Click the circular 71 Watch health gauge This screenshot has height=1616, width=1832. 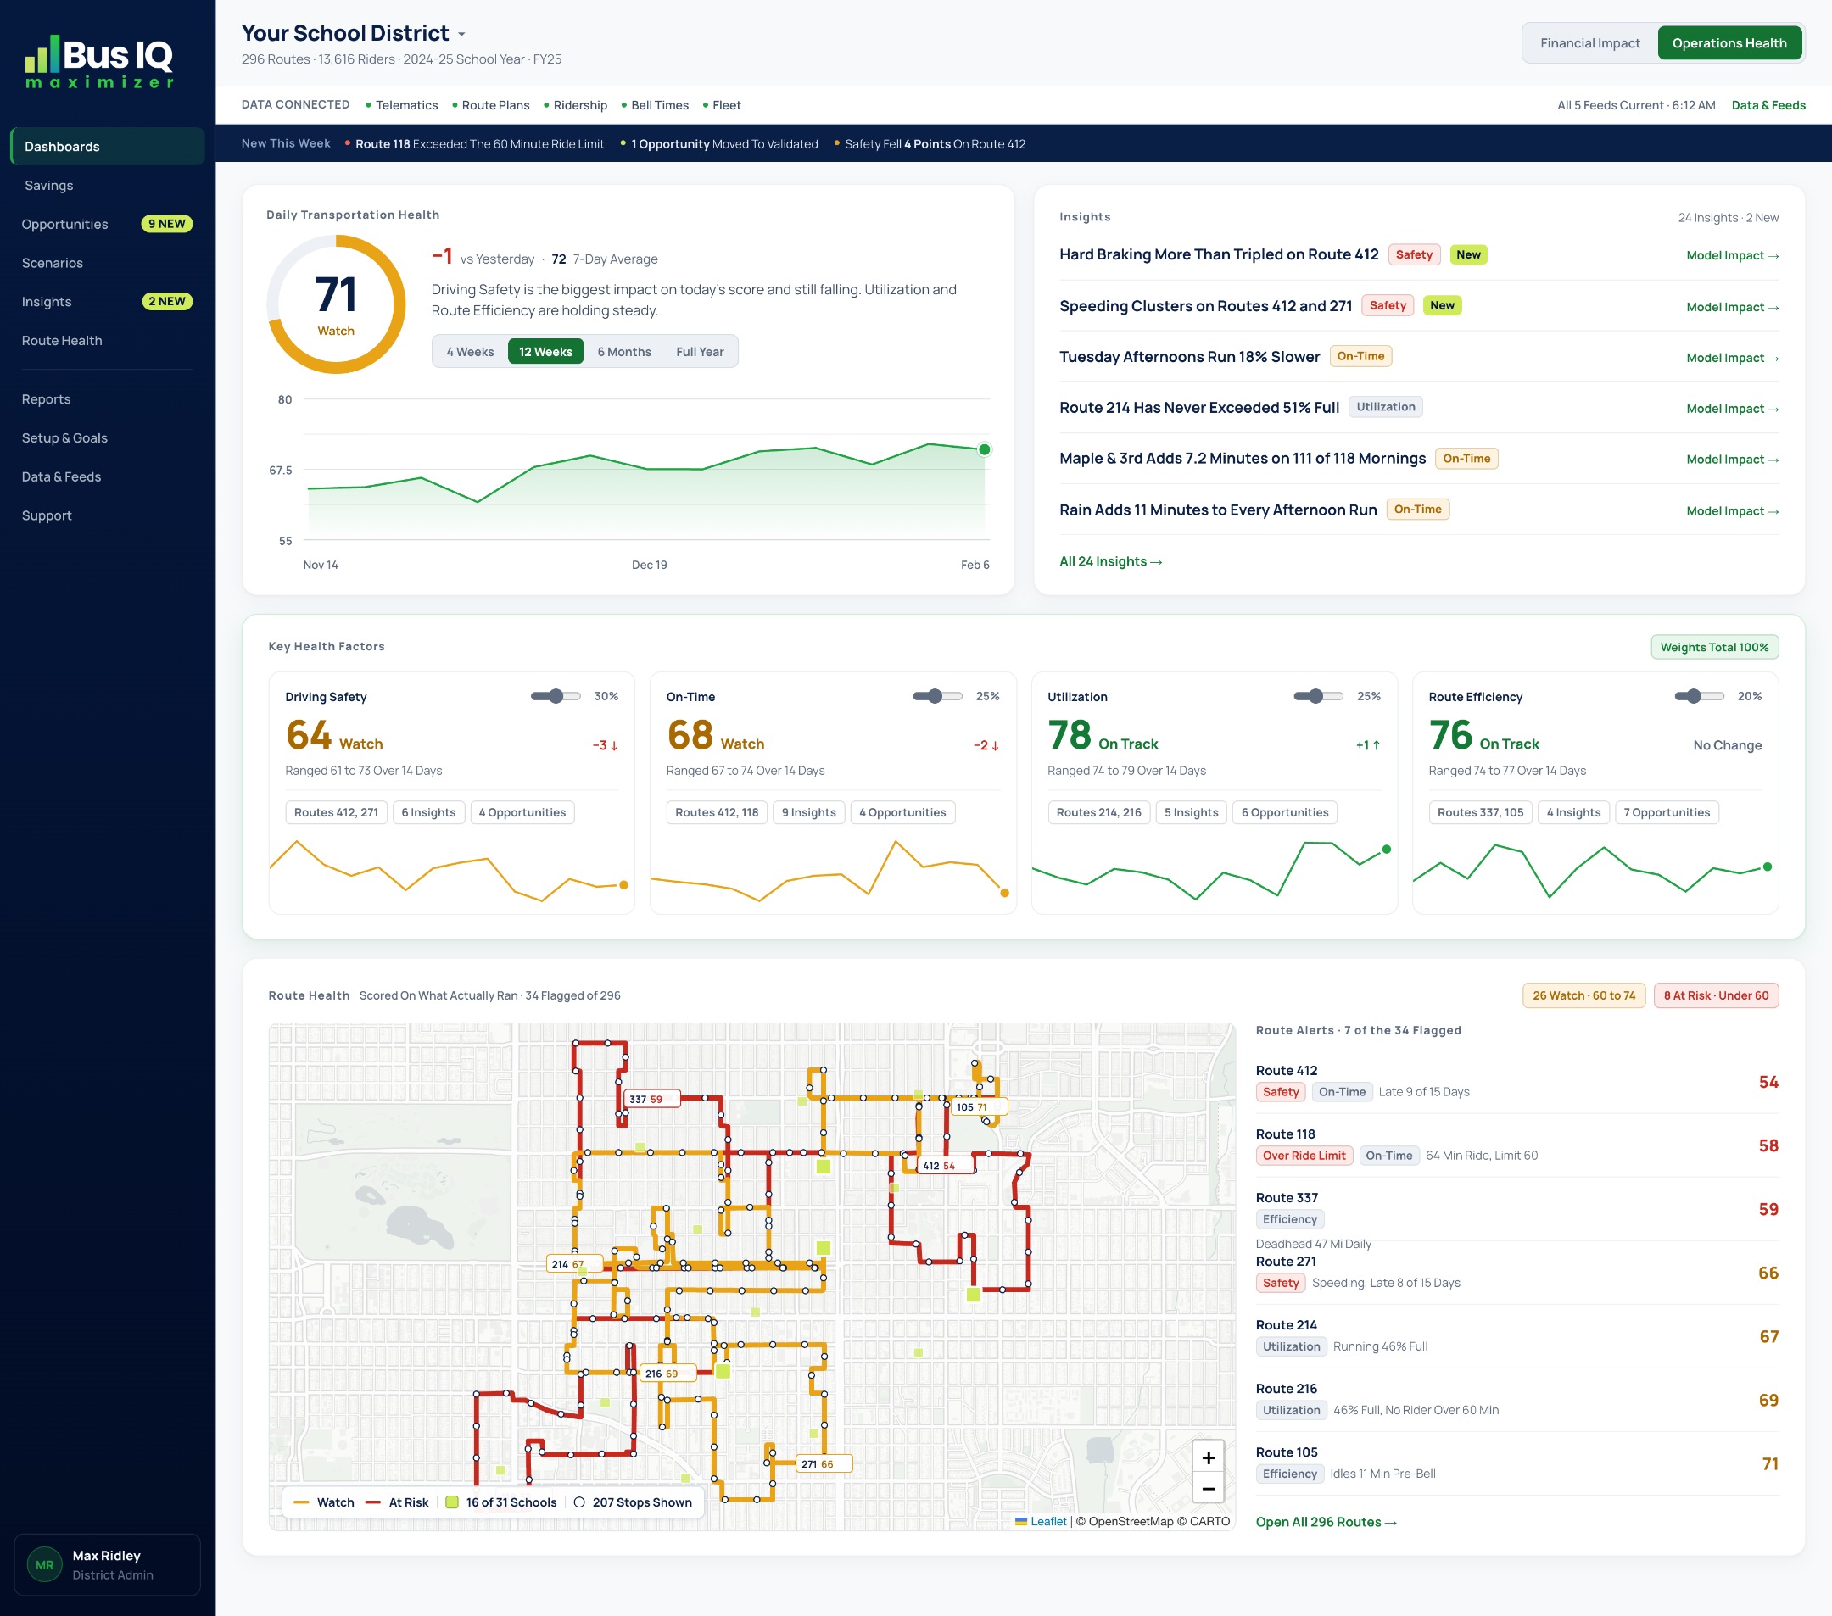336,304
